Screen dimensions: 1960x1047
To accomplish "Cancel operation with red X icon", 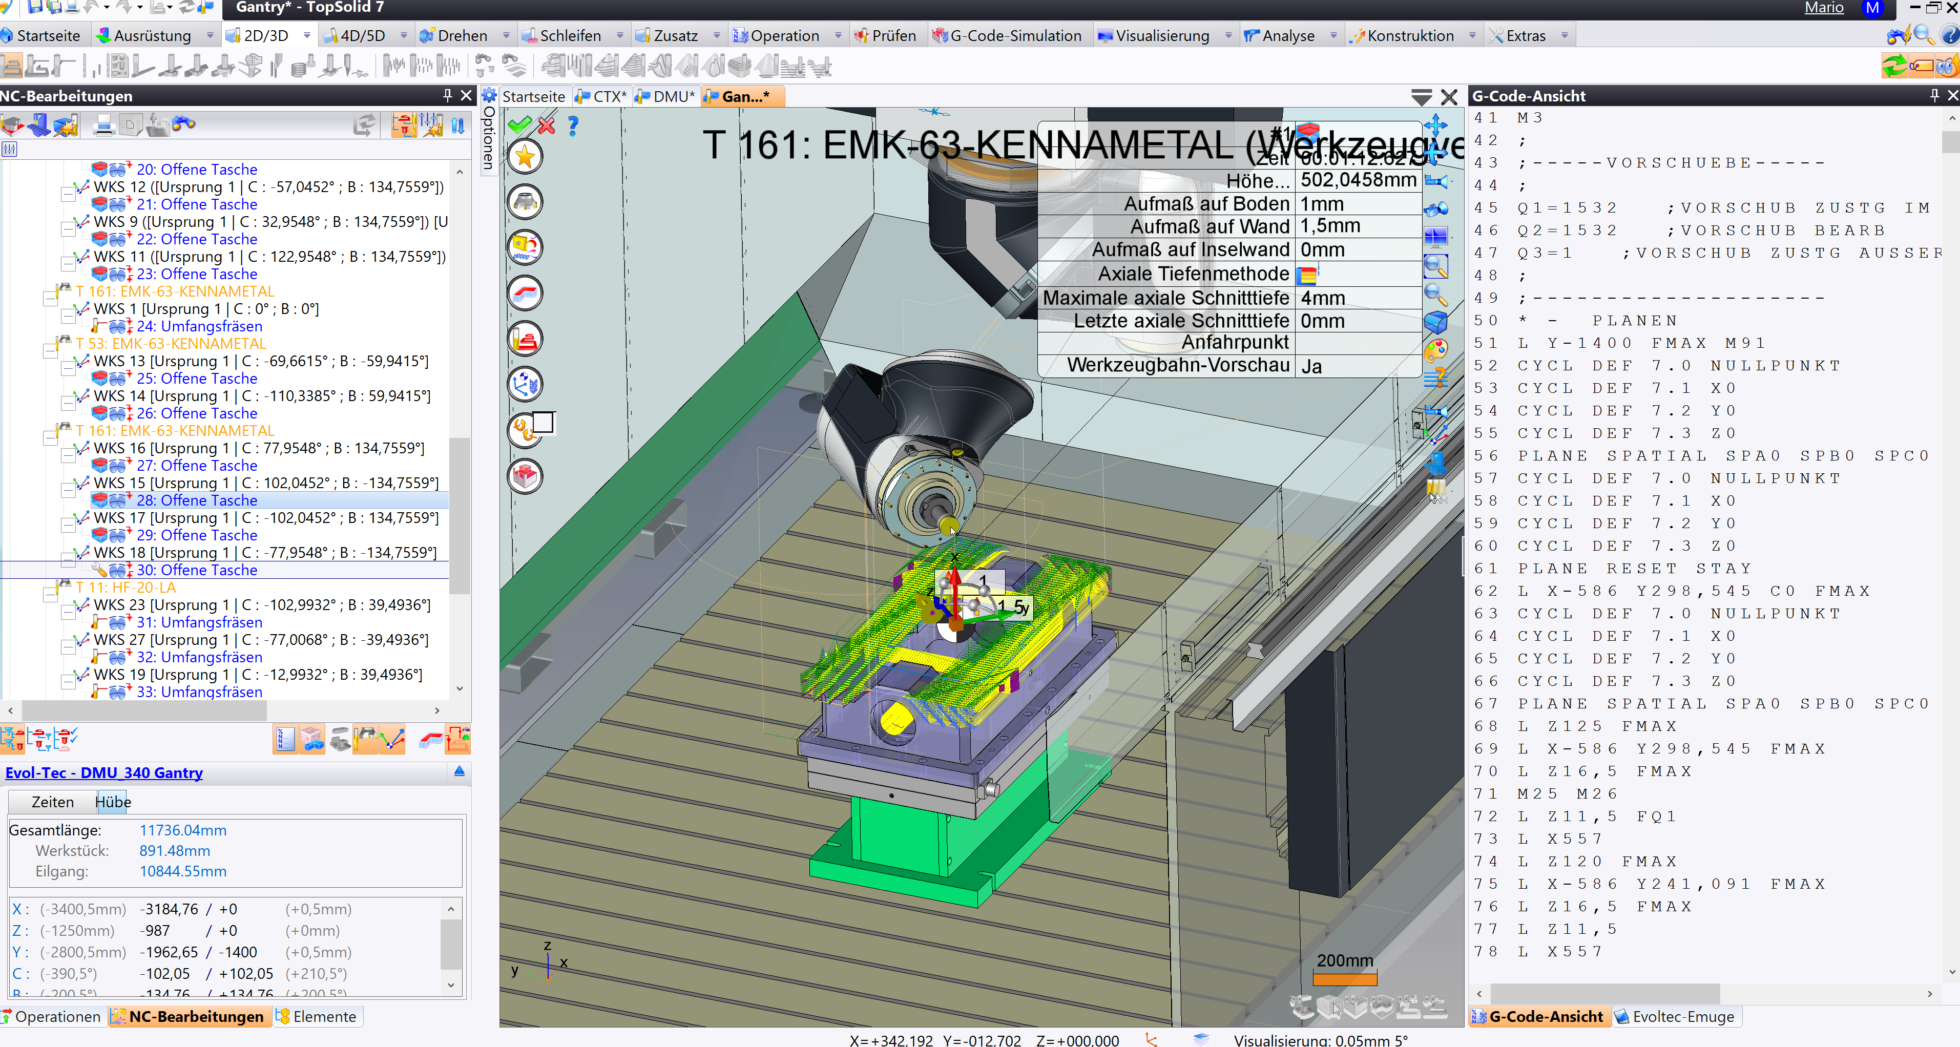I will tap(546, 125).
